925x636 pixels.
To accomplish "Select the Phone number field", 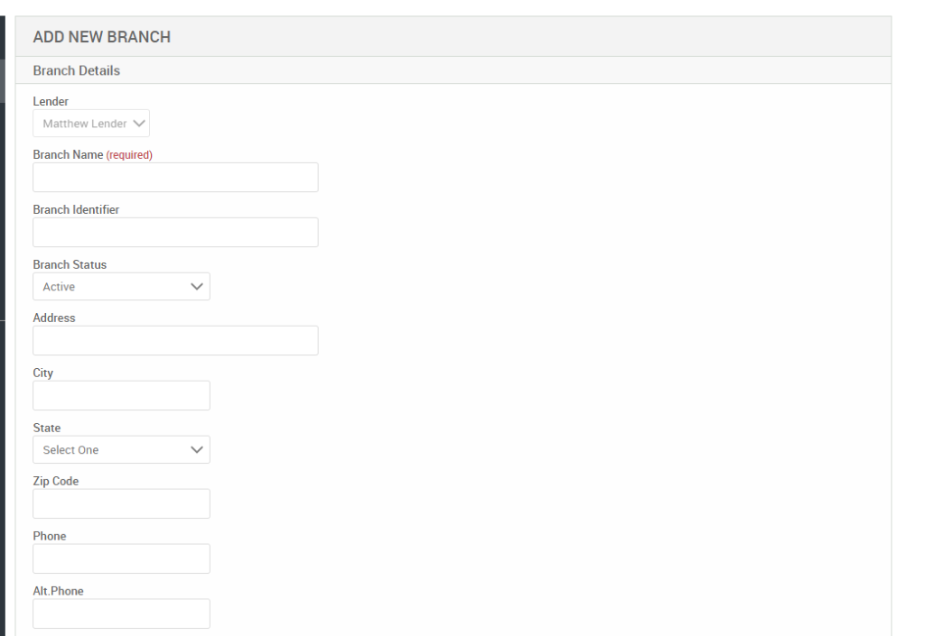I will coord(121,558).
